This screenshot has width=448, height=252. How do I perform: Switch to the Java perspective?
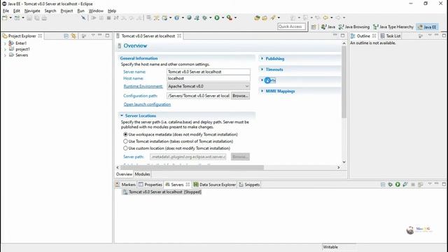tap(328, 27)
